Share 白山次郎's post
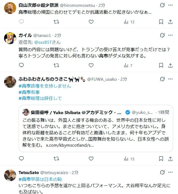The image size is (178, 194). coord(170,22)
